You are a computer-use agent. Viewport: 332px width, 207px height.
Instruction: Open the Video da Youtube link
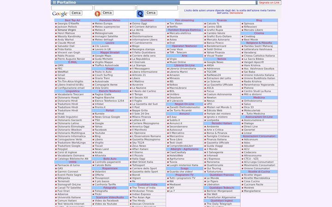tap(106, 204)
